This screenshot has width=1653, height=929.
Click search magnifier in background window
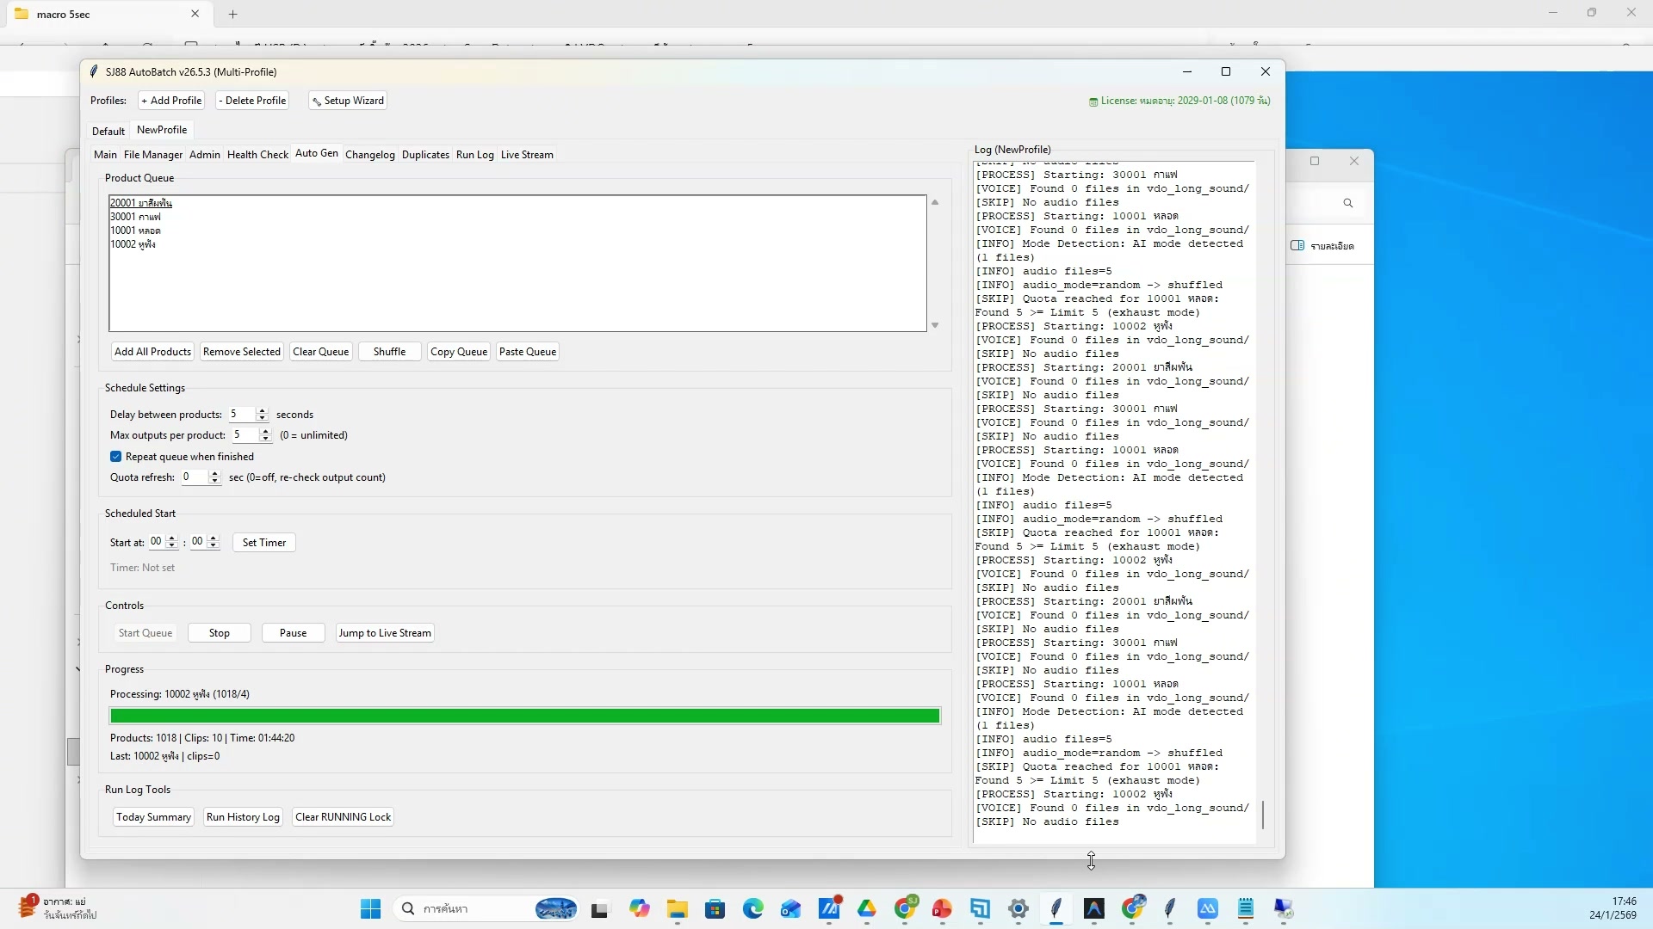(1348, 204)
